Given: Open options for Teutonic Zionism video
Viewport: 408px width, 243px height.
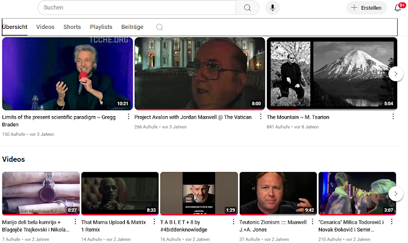Looking at the screenshot, I should click(313, 222).
